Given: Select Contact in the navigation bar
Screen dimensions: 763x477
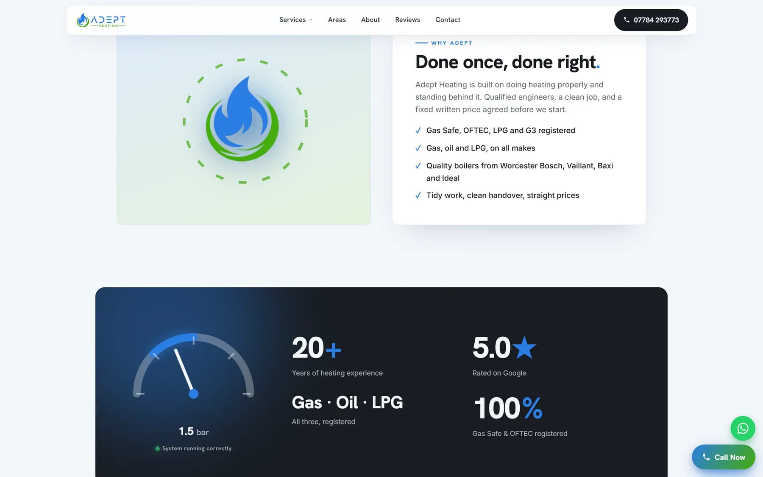Looking at the screenshot, I should [x=448, y=20].
